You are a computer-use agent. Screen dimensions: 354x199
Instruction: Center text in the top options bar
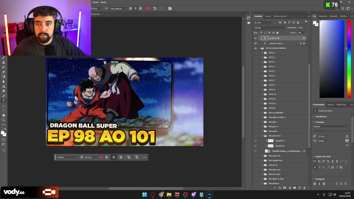pos(136,9)
